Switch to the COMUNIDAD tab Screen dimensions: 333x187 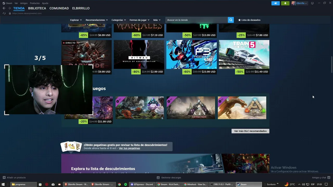point(59,8)
